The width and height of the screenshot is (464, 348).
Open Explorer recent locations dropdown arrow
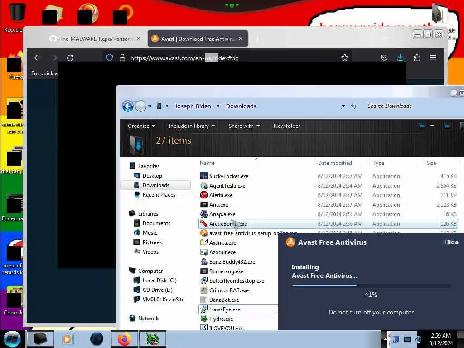[x=150, y=106]
